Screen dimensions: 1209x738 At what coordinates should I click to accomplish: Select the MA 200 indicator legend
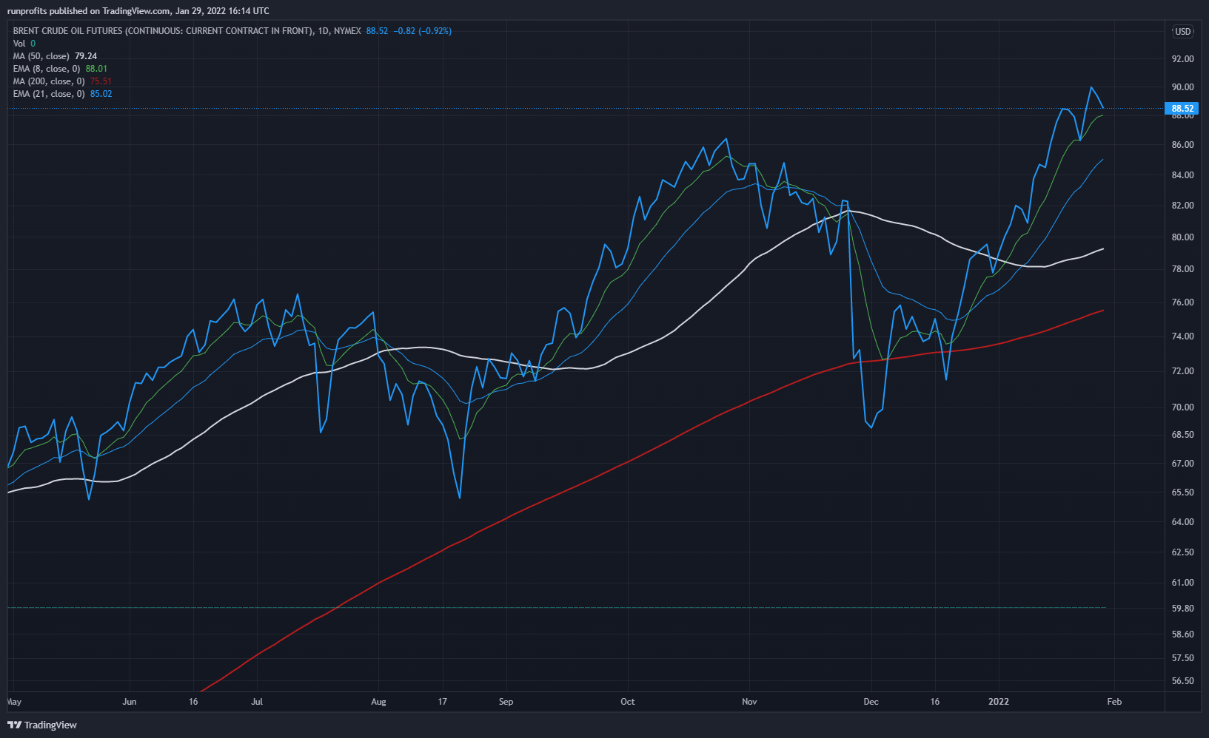click(x=48, y=81)
